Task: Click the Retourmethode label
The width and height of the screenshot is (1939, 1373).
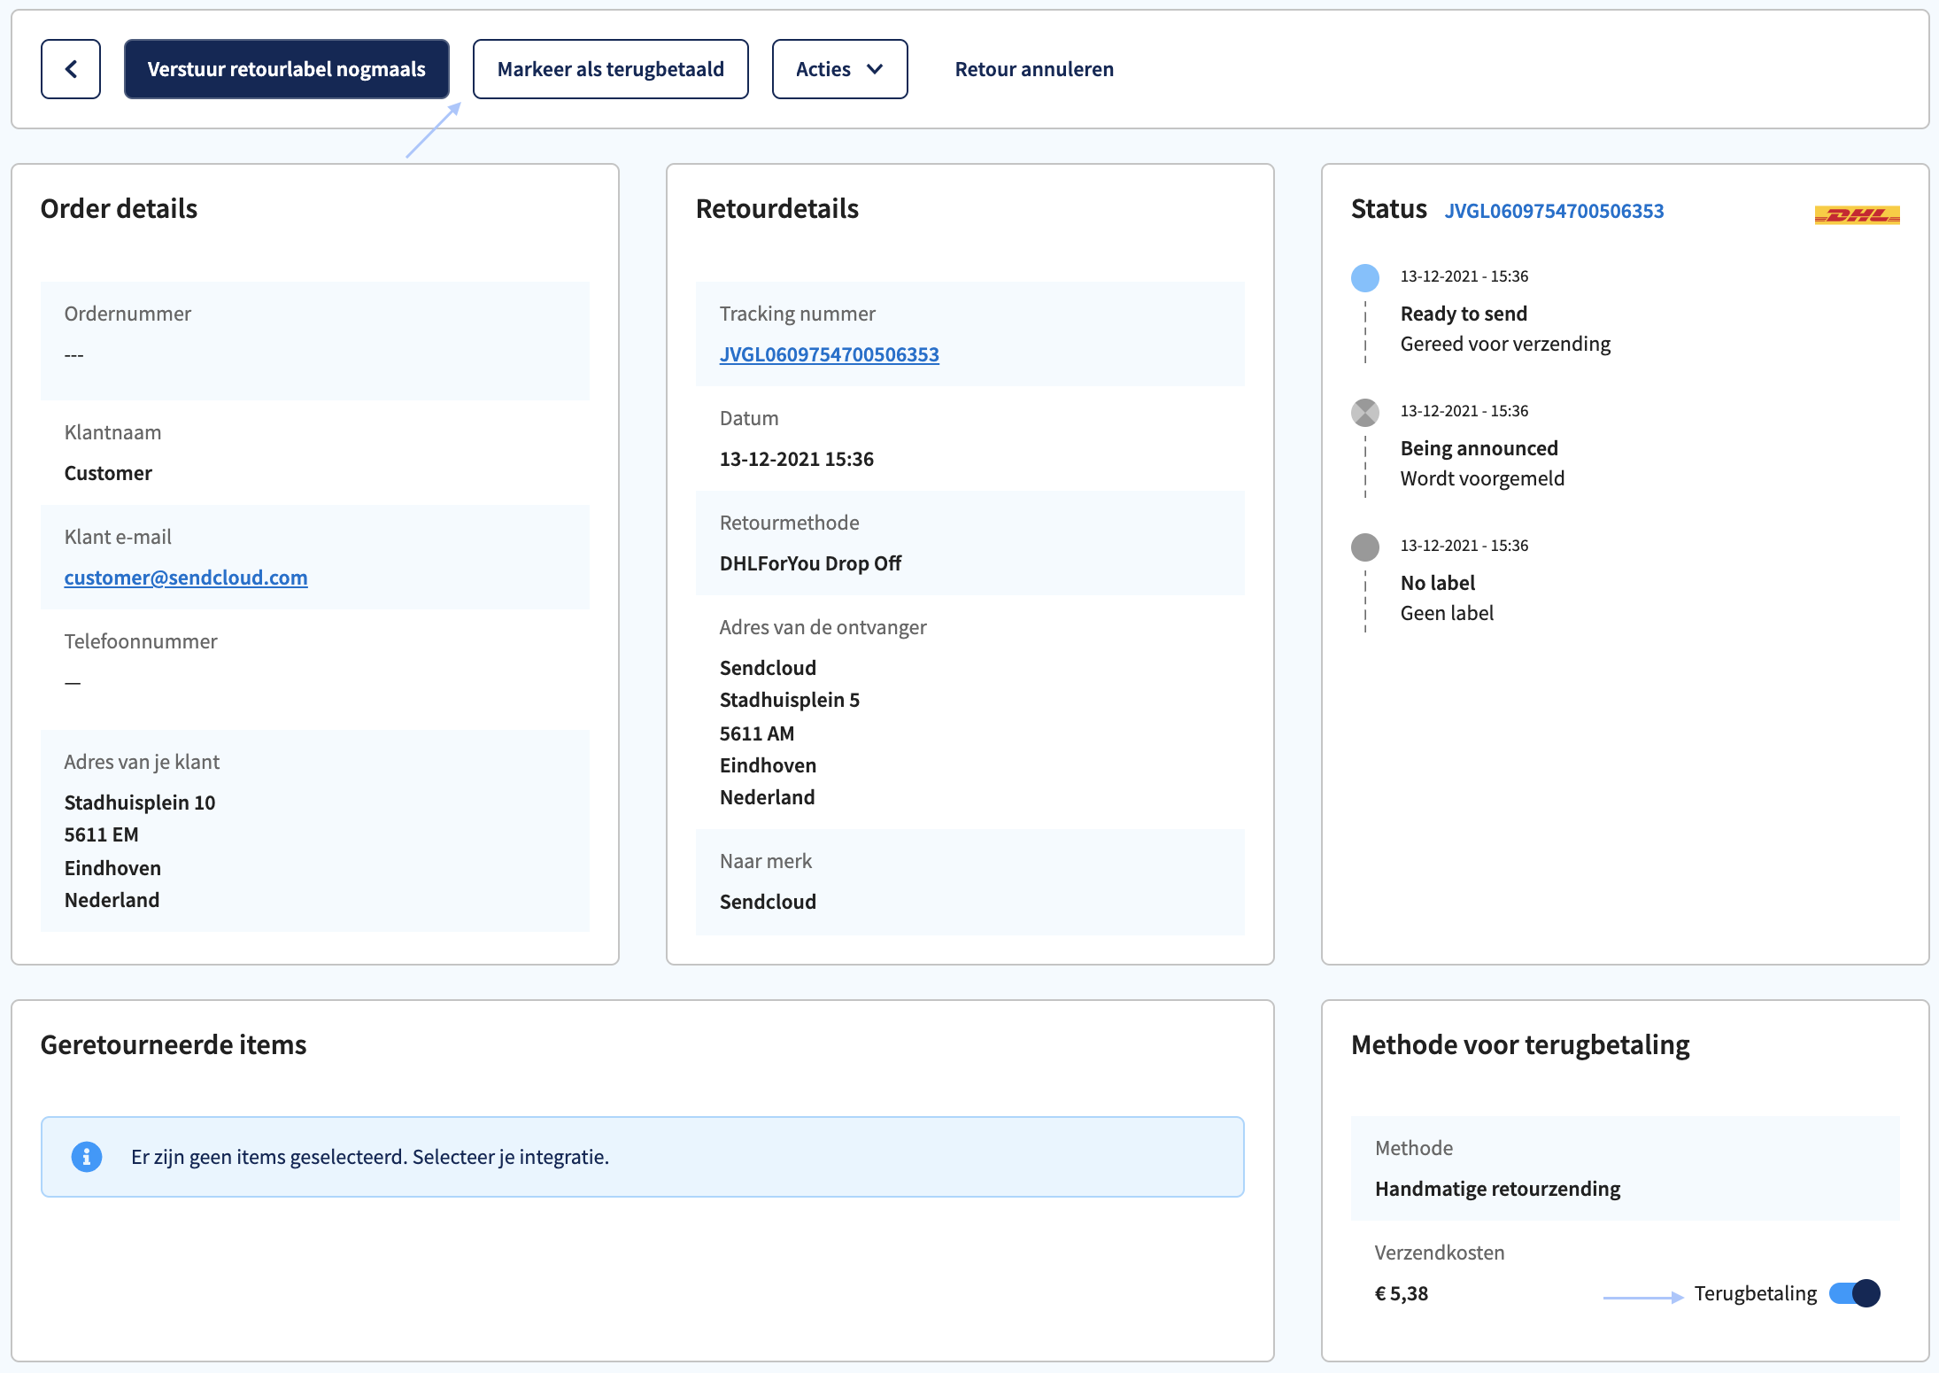Action: [x=789, y=523]
